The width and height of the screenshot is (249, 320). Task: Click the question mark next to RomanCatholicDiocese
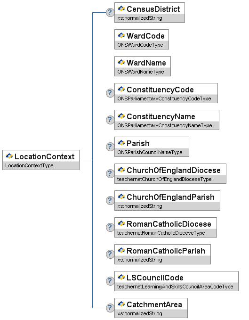pos(110,227)
